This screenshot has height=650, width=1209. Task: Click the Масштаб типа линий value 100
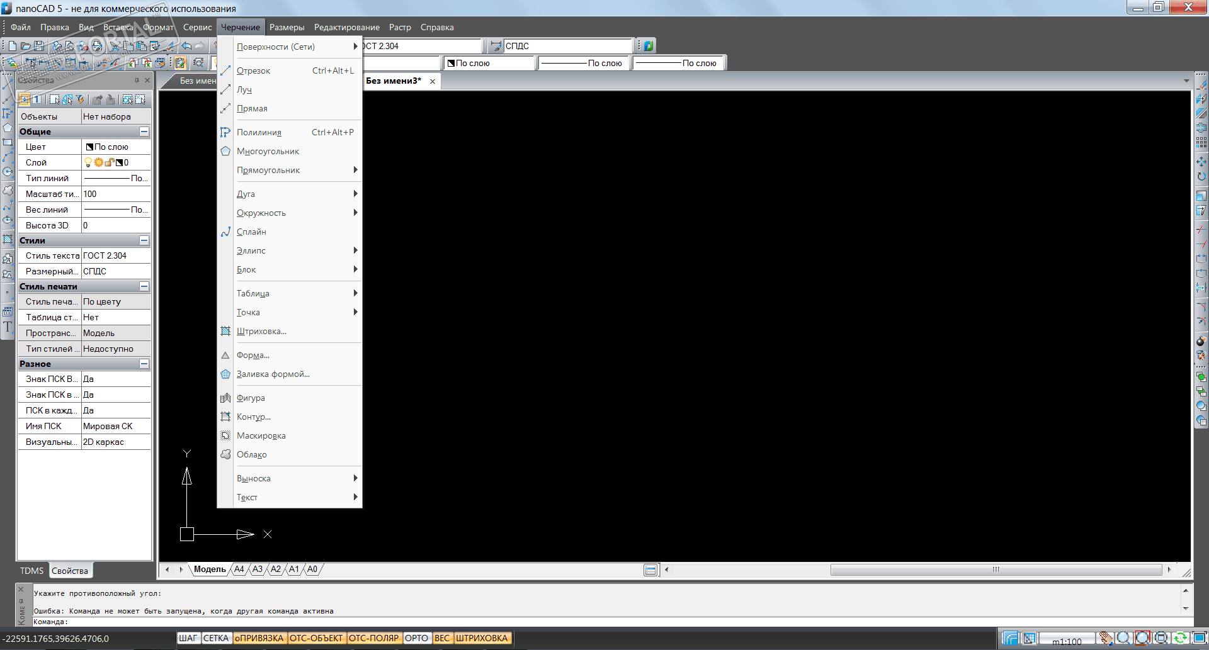[x=116, y=194]
